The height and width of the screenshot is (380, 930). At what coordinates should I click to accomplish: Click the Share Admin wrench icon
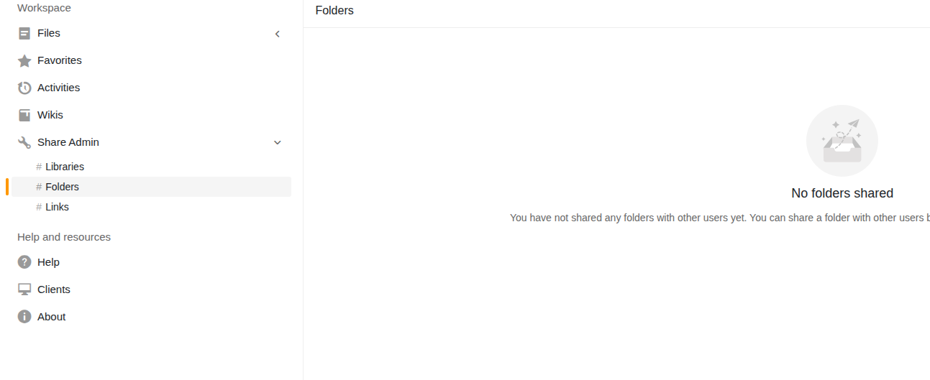tap(24, 142)
